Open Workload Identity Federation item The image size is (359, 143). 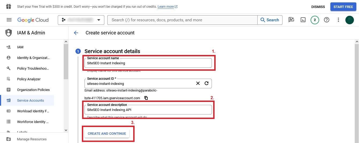tap(33, 111)
